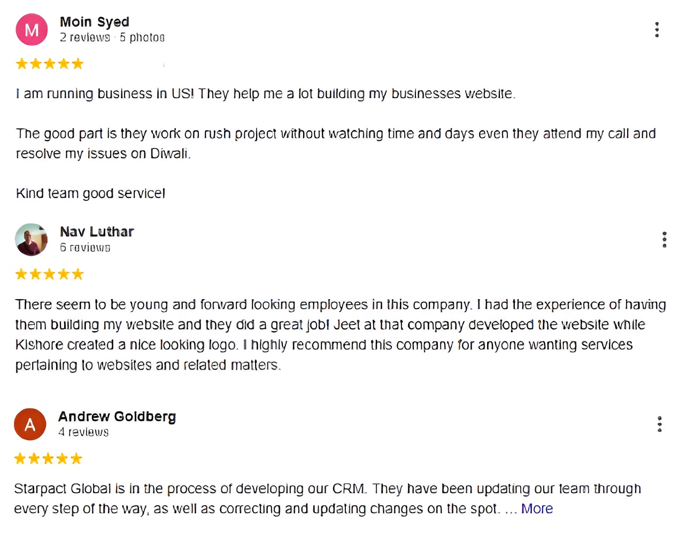Screen dimensions: 695x534
Task: Click Nav Luthar's profile photo
Action: pos(31,239)
